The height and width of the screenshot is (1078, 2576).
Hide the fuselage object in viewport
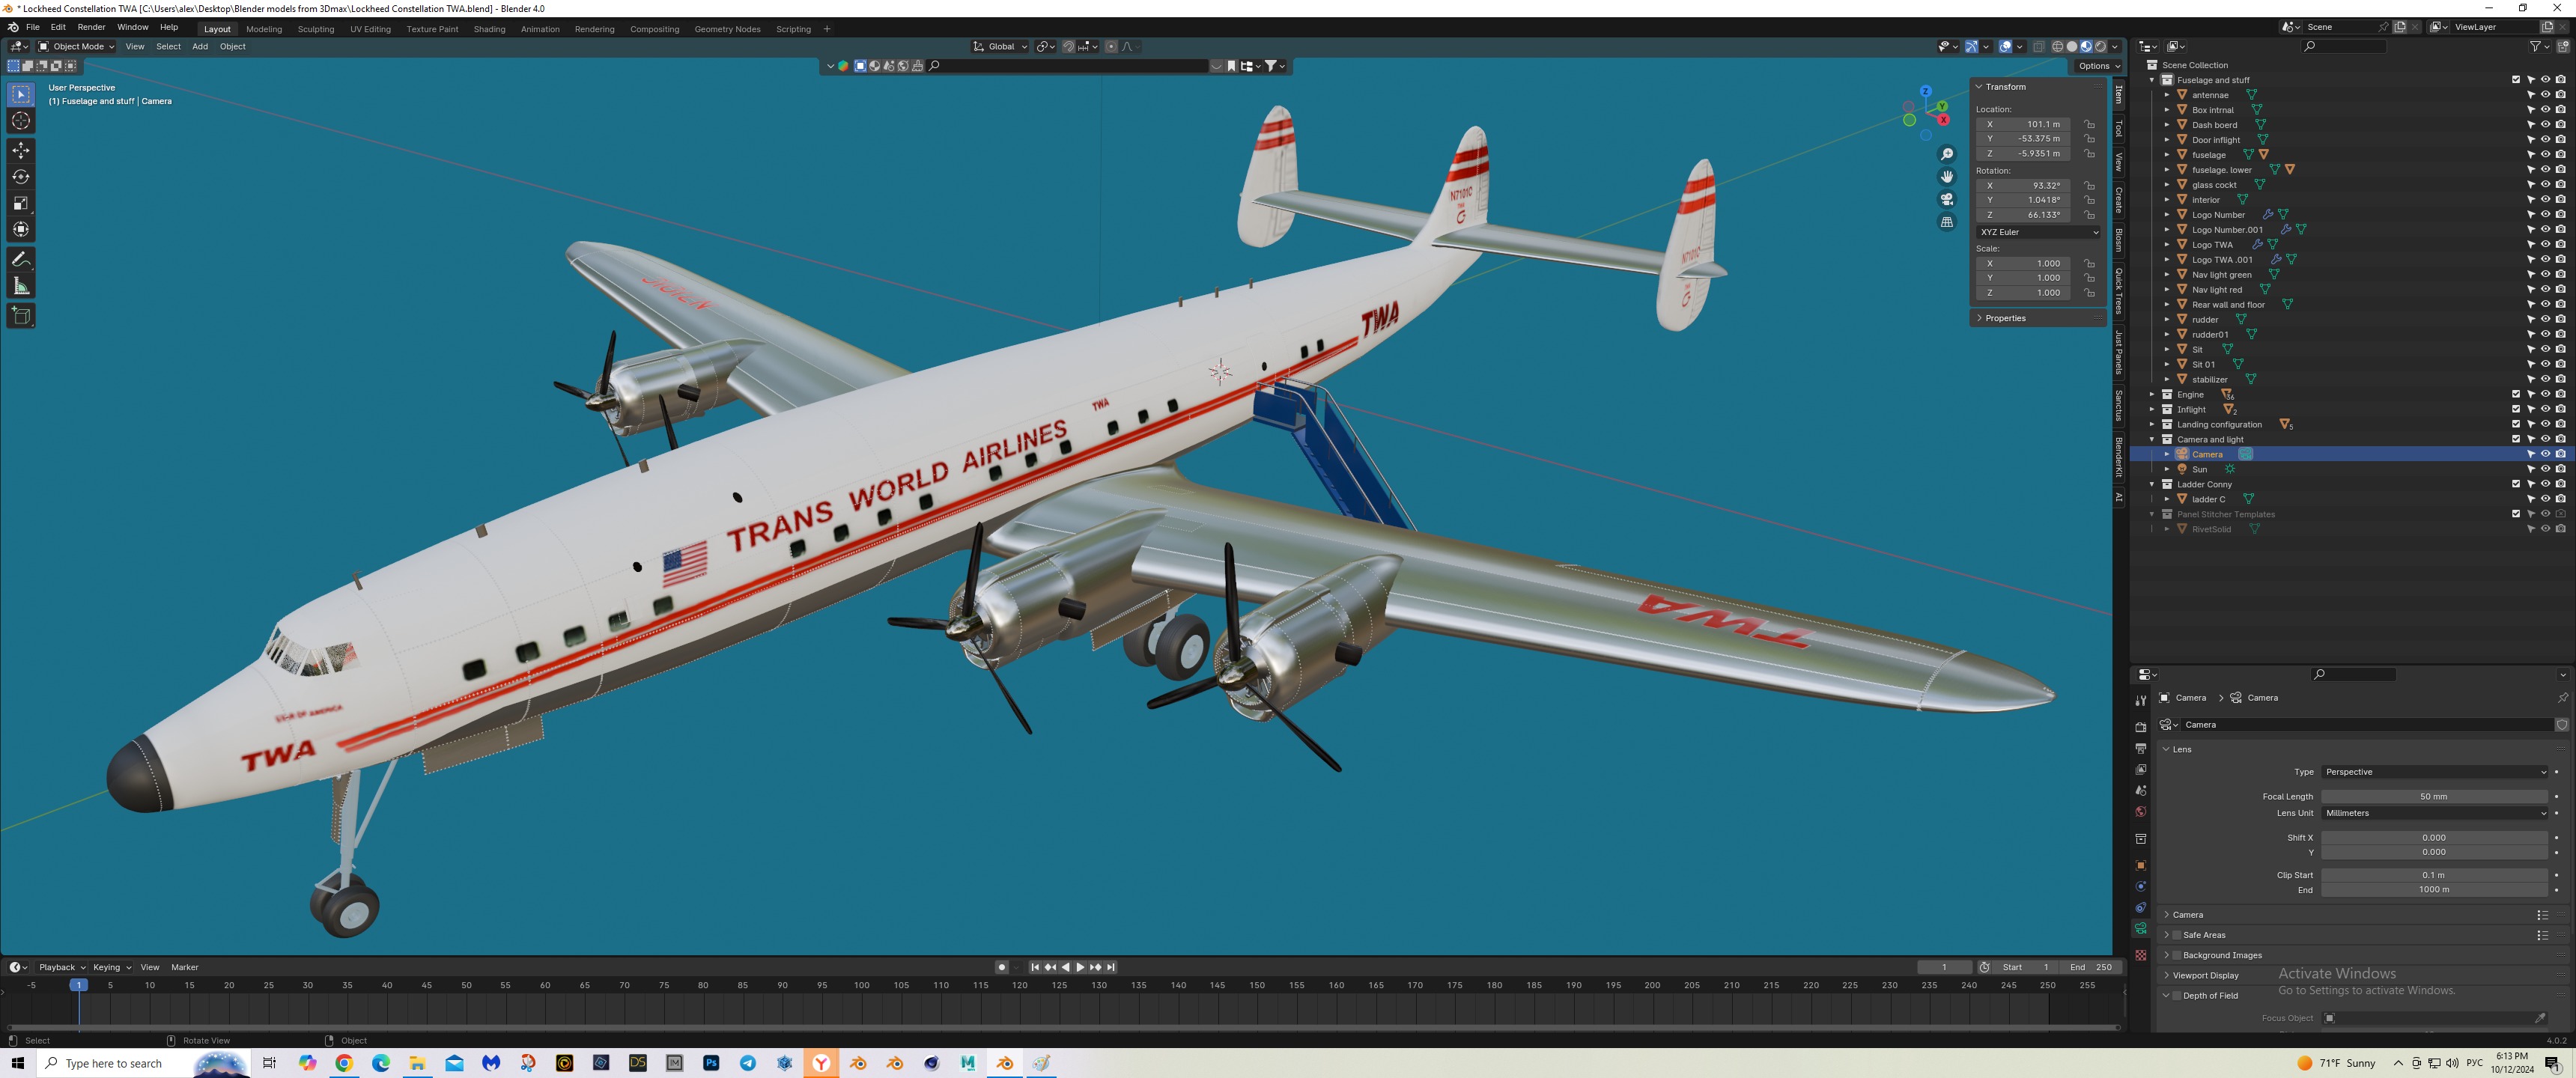[x=2545, y=155]
